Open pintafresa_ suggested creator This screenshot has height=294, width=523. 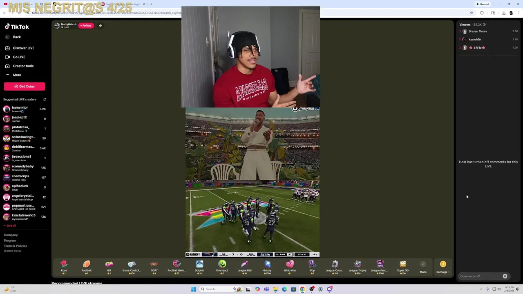[x=25, y=129]
